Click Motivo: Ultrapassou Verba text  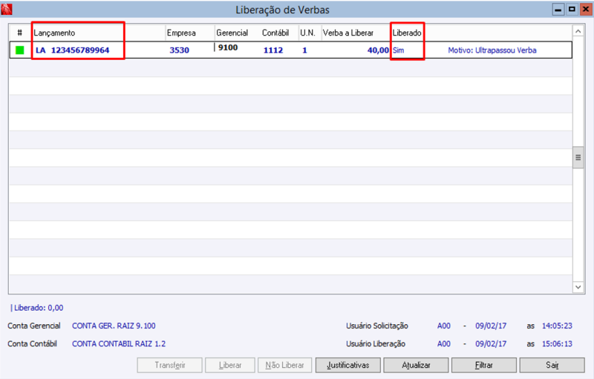tap(492, 50)
